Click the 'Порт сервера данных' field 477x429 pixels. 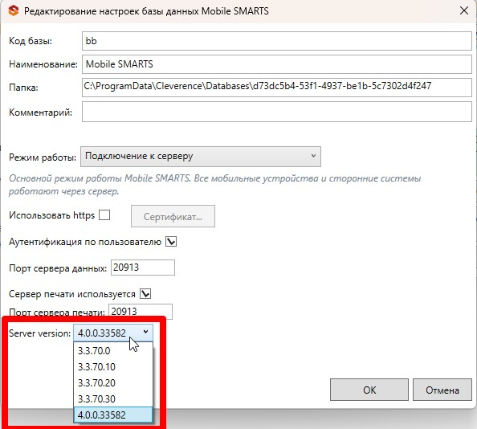143,268
